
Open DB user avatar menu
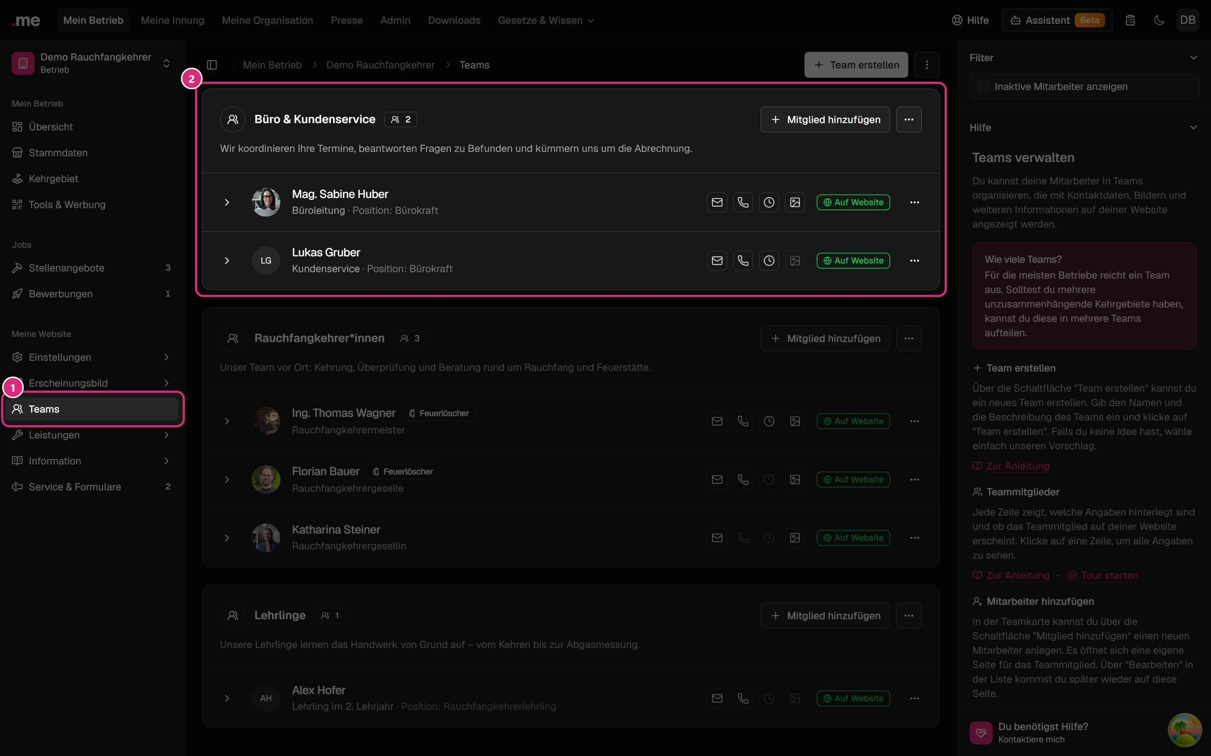pos(1188,21)
